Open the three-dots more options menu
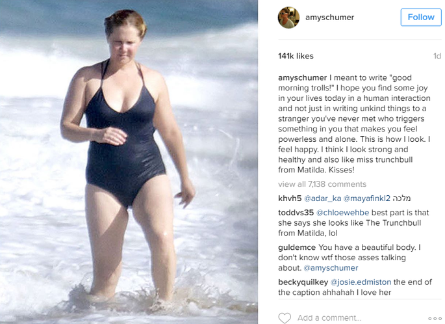The width and height of the screenshot is (445, 324). [x=435, y=319]
